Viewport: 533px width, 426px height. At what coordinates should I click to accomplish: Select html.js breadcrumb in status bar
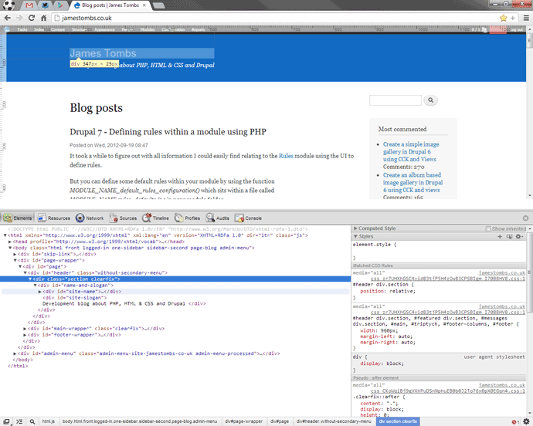[x=48, y=421]
